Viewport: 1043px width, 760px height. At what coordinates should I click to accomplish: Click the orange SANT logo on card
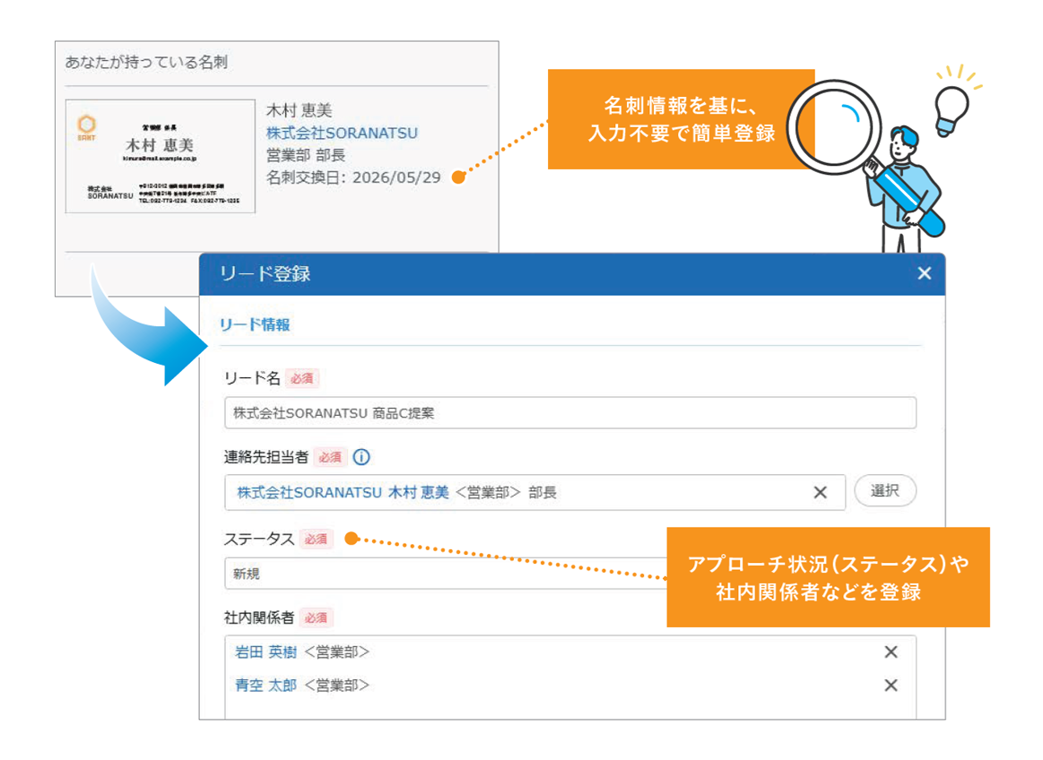pyautogui.click(x=86, y=126)
